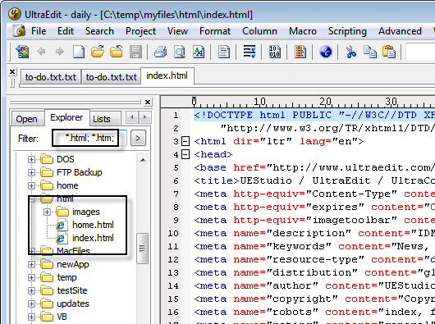Click tree scrollbar up arrow
The image size is (435, 324).
pyautogui.click(x=143, y=160)
